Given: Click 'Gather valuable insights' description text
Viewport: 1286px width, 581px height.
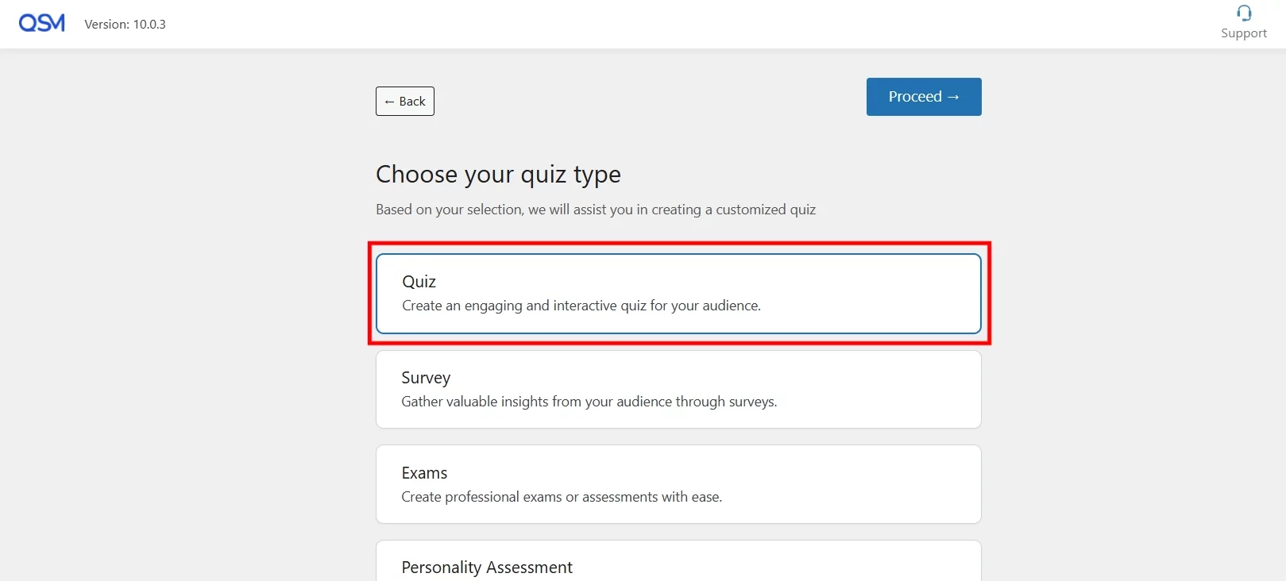Looking at the screenshot, I should [589, 402].
